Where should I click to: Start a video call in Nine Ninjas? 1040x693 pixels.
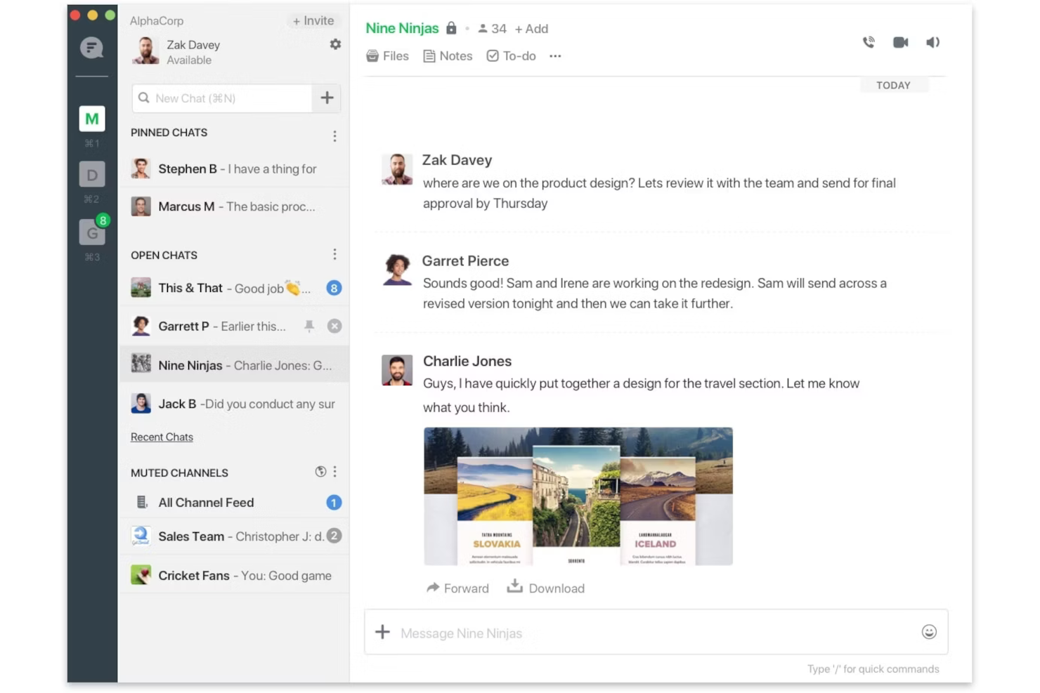900,42
